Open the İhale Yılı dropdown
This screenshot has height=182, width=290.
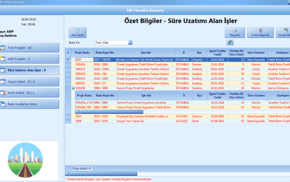click(130, 42)
